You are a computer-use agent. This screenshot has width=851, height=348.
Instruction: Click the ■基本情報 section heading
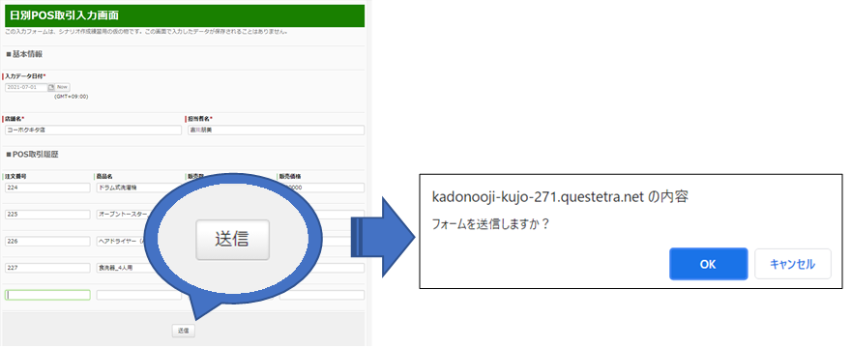(24, 54)
